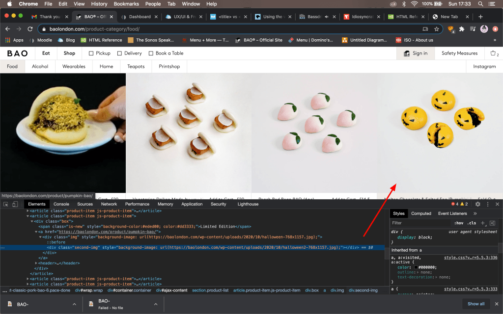Toggle the device toolbar icon in DevTools
The width and height of the screenshot is (503, 314).
coord(15,204)
